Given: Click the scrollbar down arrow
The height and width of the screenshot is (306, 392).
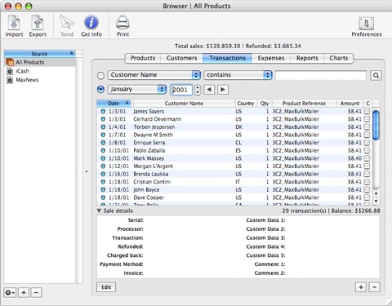Looking at the screenshot, I should (376, 202).
